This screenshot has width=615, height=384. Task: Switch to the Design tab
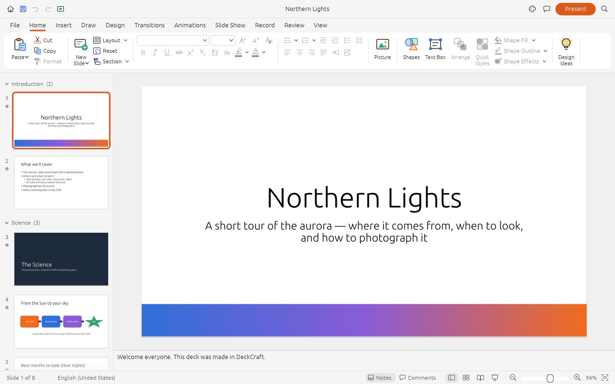coord(115,25)
